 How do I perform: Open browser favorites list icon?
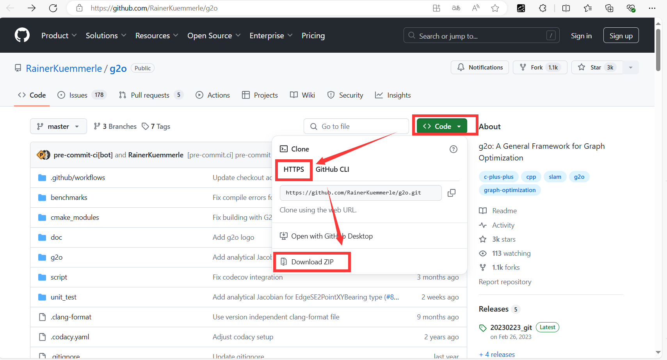coord(588,8)
